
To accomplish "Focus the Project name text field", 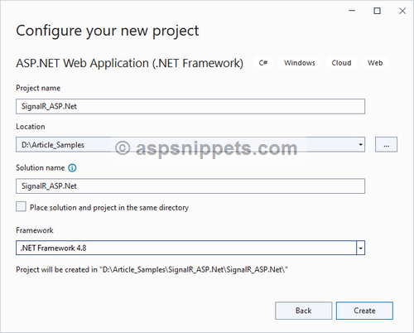I will point(190,106).
